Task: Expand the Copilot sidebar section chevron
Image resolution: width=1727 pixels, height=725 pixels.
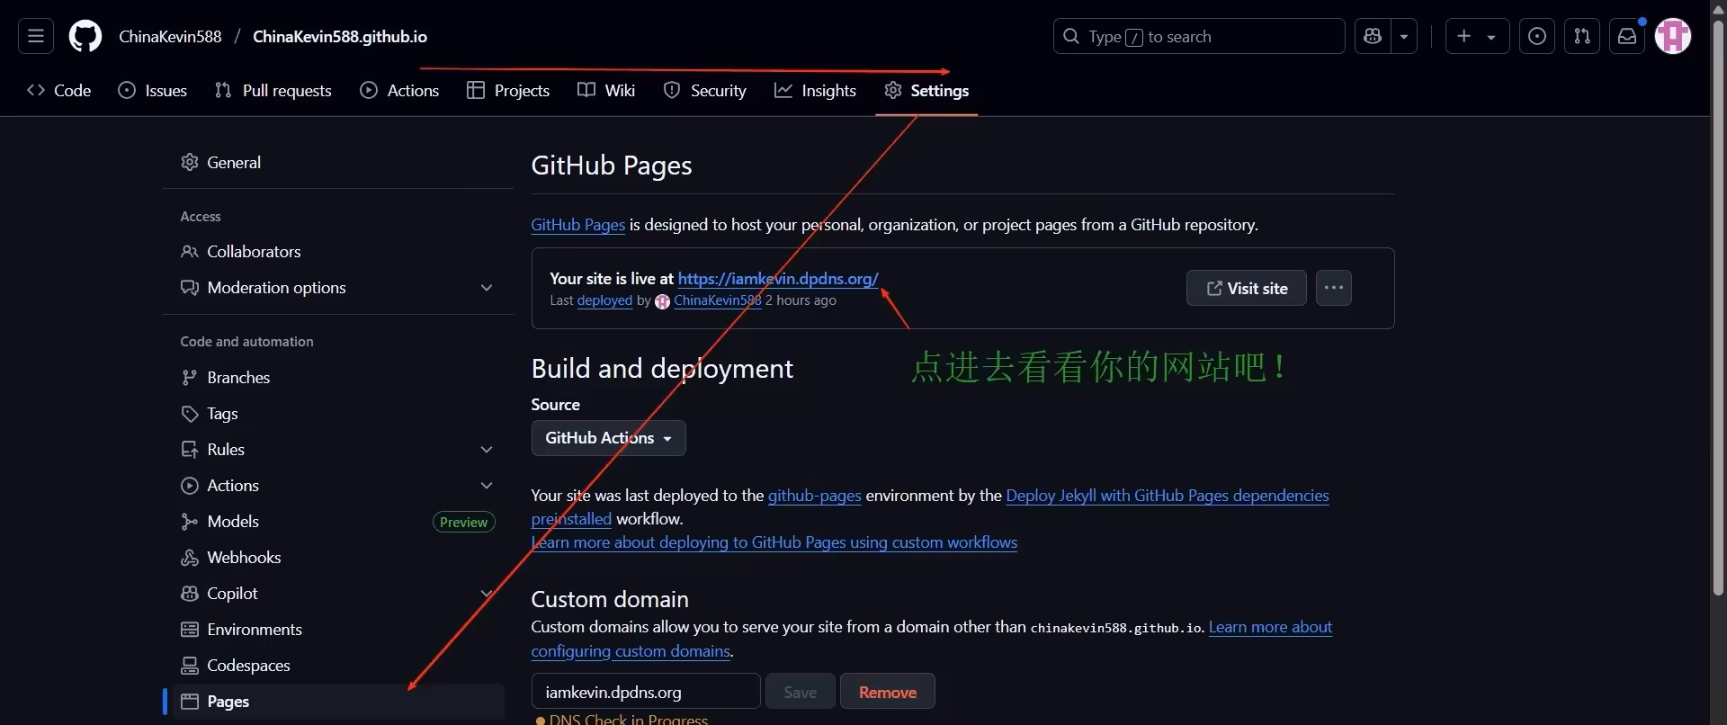Action: point(487,594)
